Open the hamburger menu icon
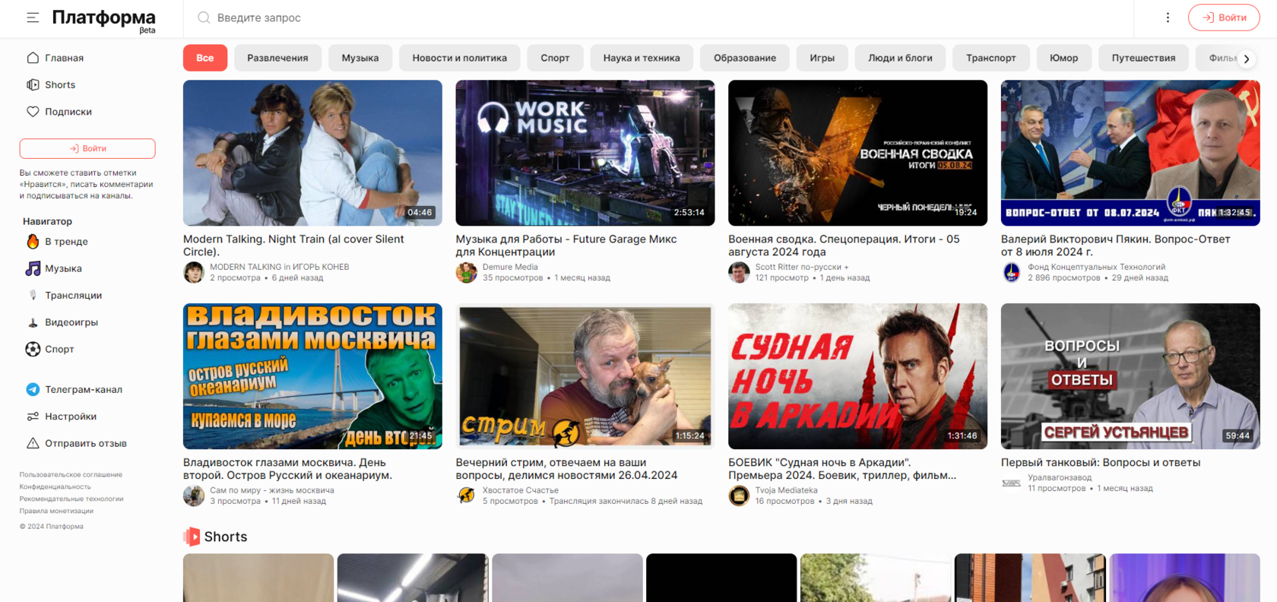Image resolution: width=1277 pixels, height=602 pixels. point(33,17)
